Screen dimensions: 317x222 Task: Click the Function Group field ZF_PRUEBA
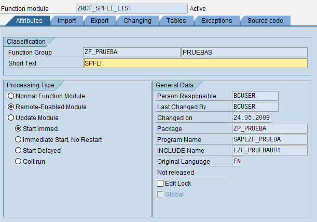[131, 53]
